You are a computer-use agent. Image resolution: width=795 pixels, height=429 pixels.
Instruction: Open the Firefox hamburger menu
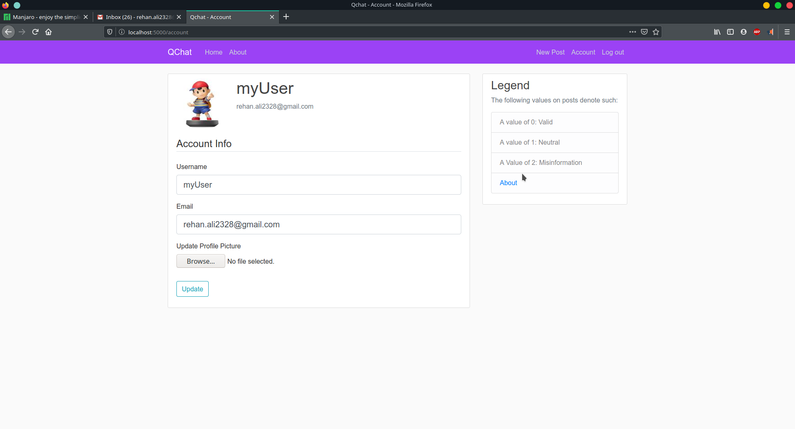(787, 32)
